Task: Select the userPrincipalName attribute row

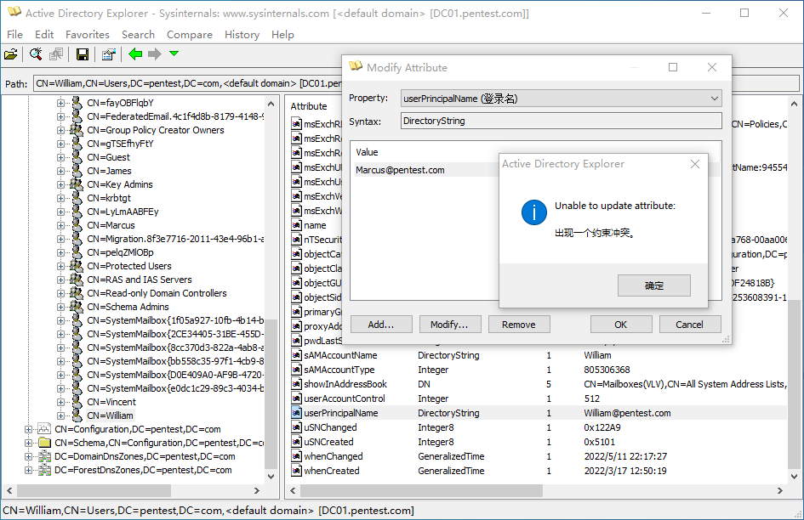Action: click(x=538, y=413)
